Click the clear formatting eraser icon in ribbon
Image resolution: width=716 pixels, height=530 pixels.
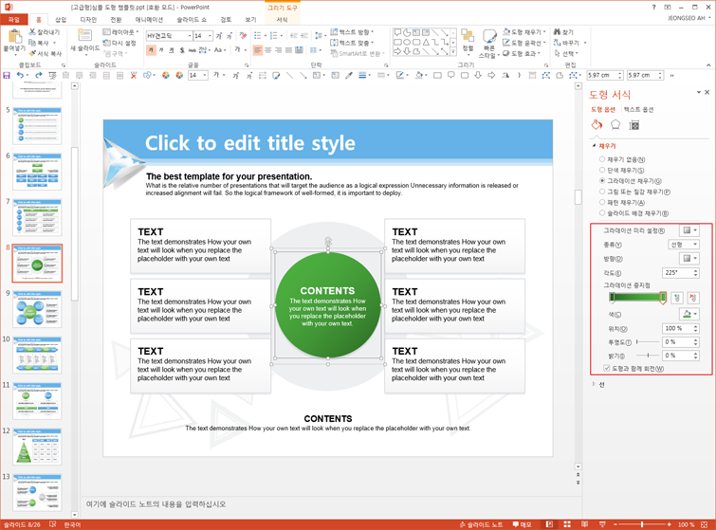click(x=243, y=35)
